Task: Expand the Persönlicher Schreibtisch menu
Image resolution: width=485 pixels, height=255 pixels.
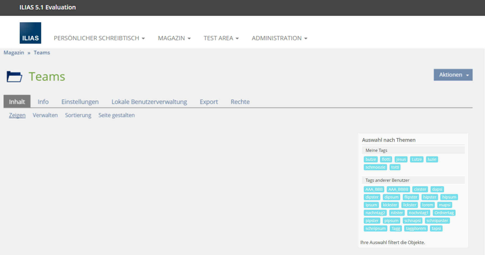Action: tap(99, 38)
